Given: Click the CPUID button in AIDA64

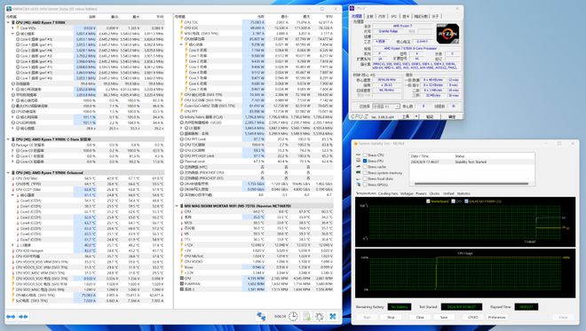Looking at the screenshot, I should tap(472, 317).
